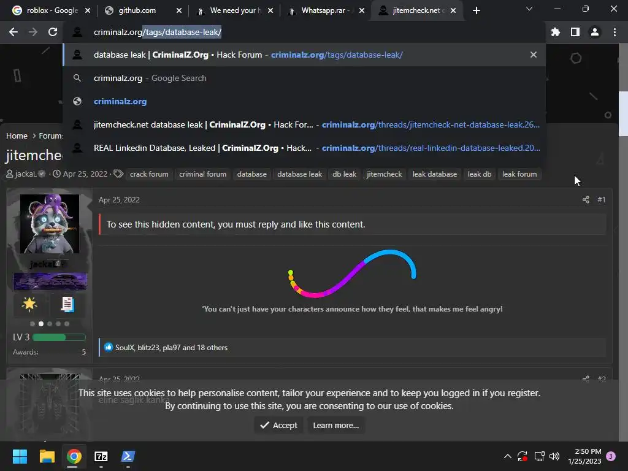Select the jitemcheck.net tab
The width and height of the screenshot is (628, 471).
coord(415,10)
